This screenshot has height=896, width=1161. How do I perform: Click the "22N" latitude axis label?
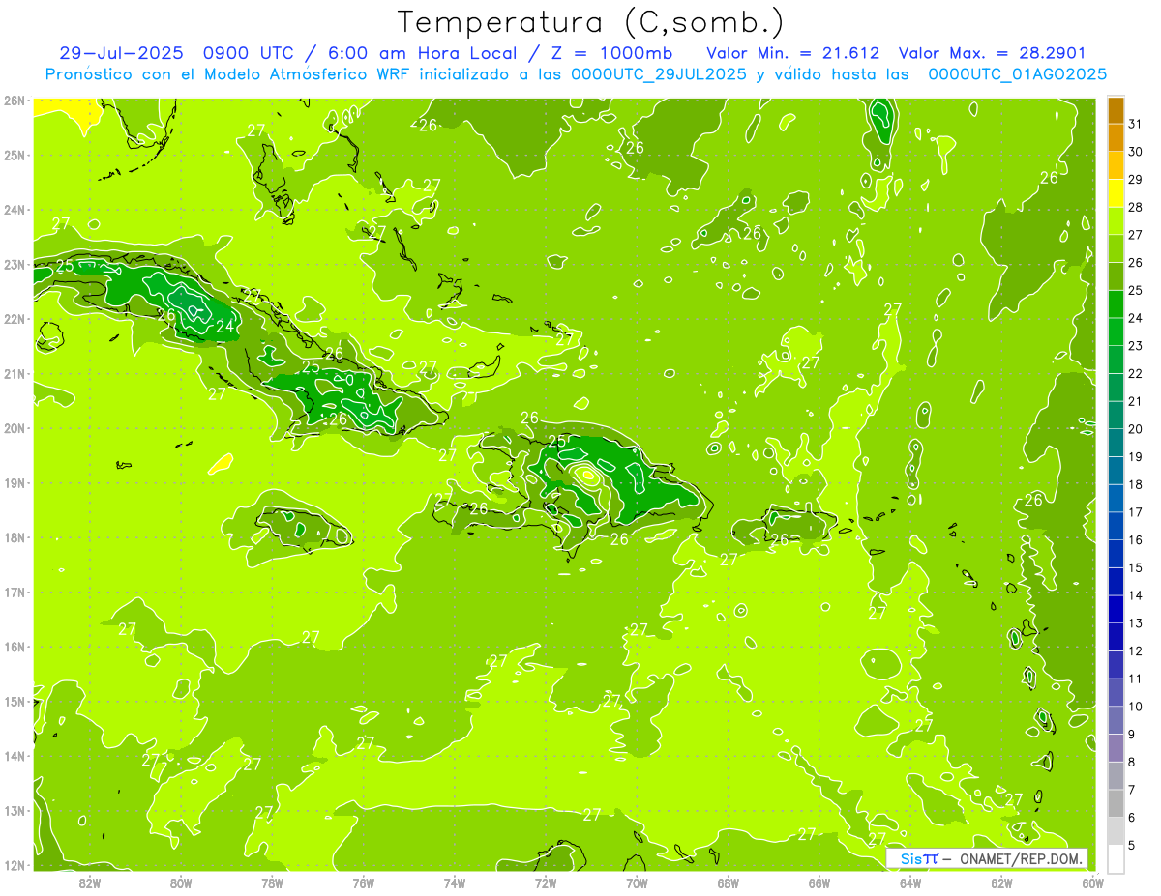coord(15,319)
